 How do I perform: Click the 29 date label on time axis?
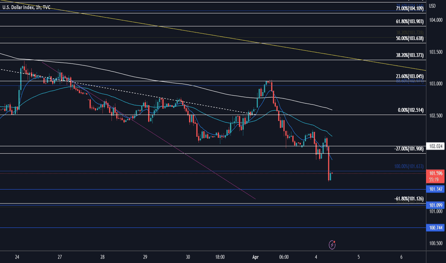[145, 257]
